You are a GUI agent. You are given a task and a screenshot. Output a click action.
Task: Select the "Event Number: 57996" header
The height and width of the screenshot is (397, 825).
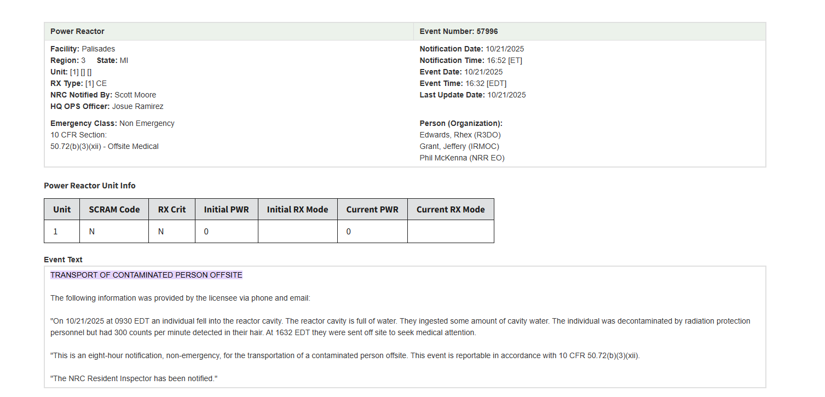coord(459,31)
